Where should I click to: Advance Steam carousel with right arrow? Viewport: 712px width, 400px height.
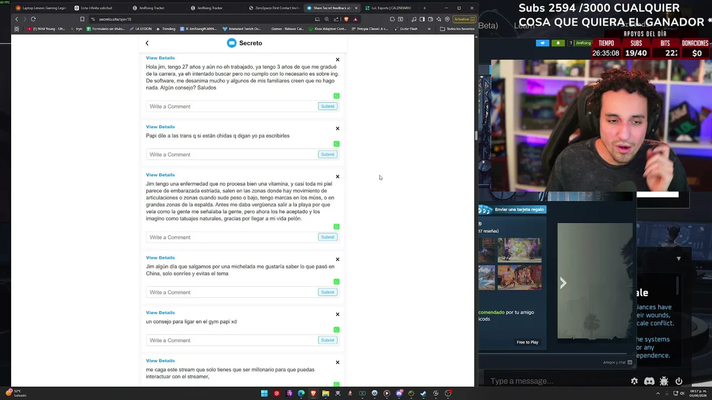(563, 283)
